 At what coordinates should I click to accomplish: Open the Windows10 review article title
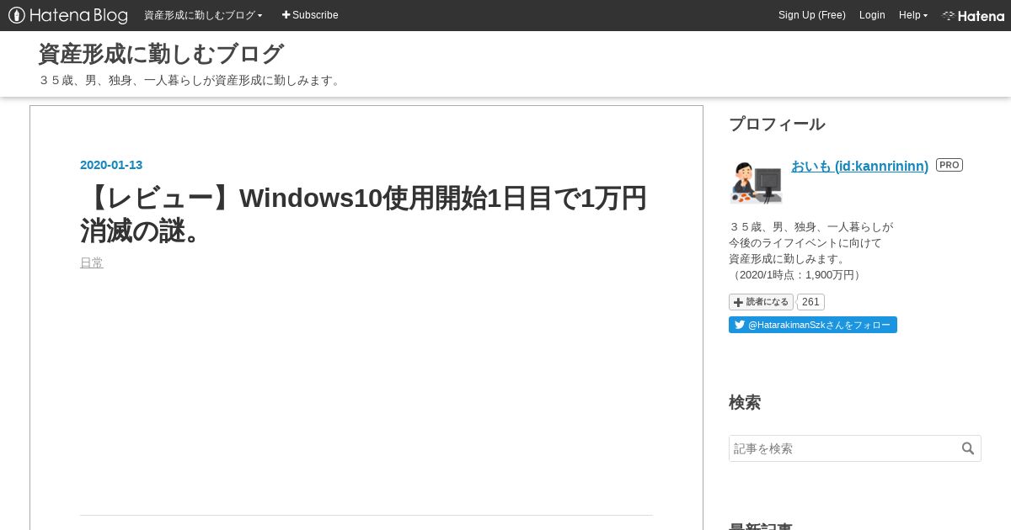[x=364, y=215]
